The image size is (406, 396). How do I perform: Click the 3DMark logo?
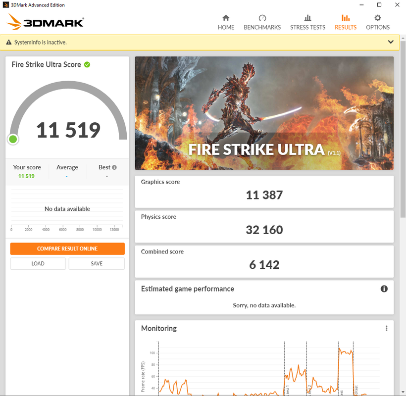(45, 22)
